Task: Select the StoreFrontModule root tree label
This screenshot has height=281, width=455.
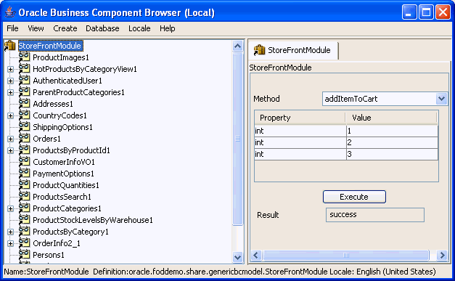Action: [50, 46]
